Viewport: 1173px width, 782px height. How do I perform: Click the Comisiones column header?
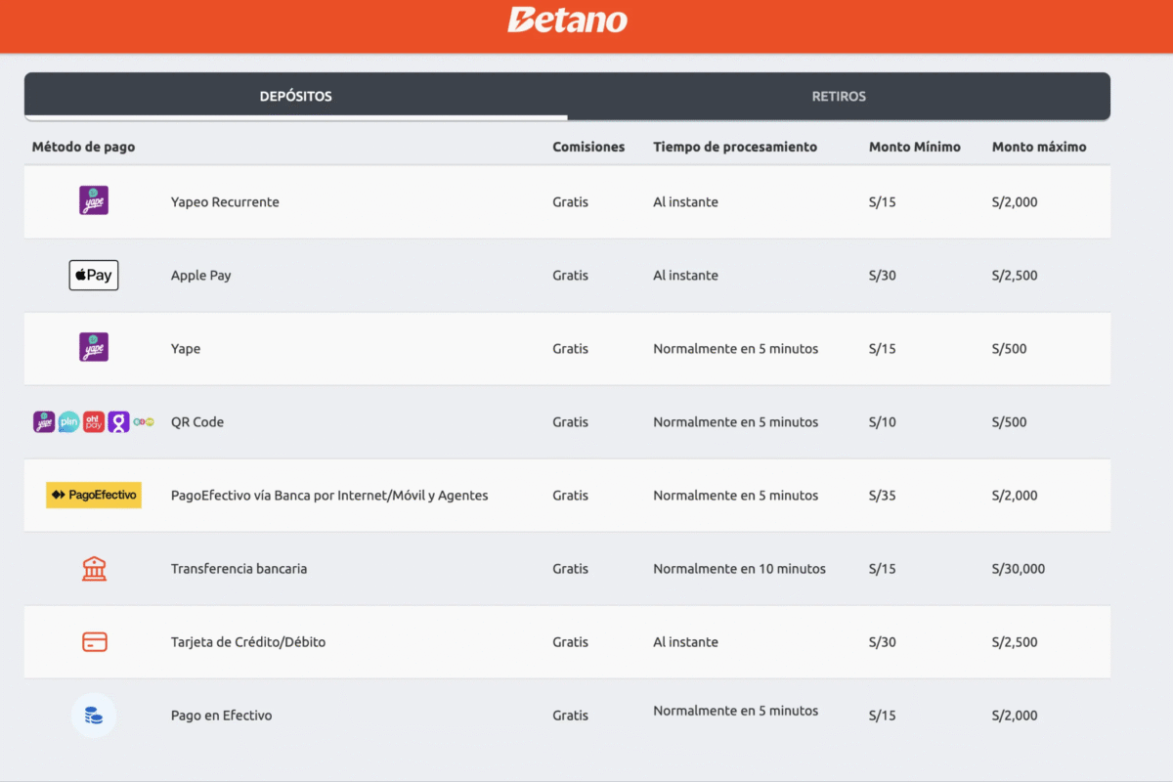coord(588,147)
